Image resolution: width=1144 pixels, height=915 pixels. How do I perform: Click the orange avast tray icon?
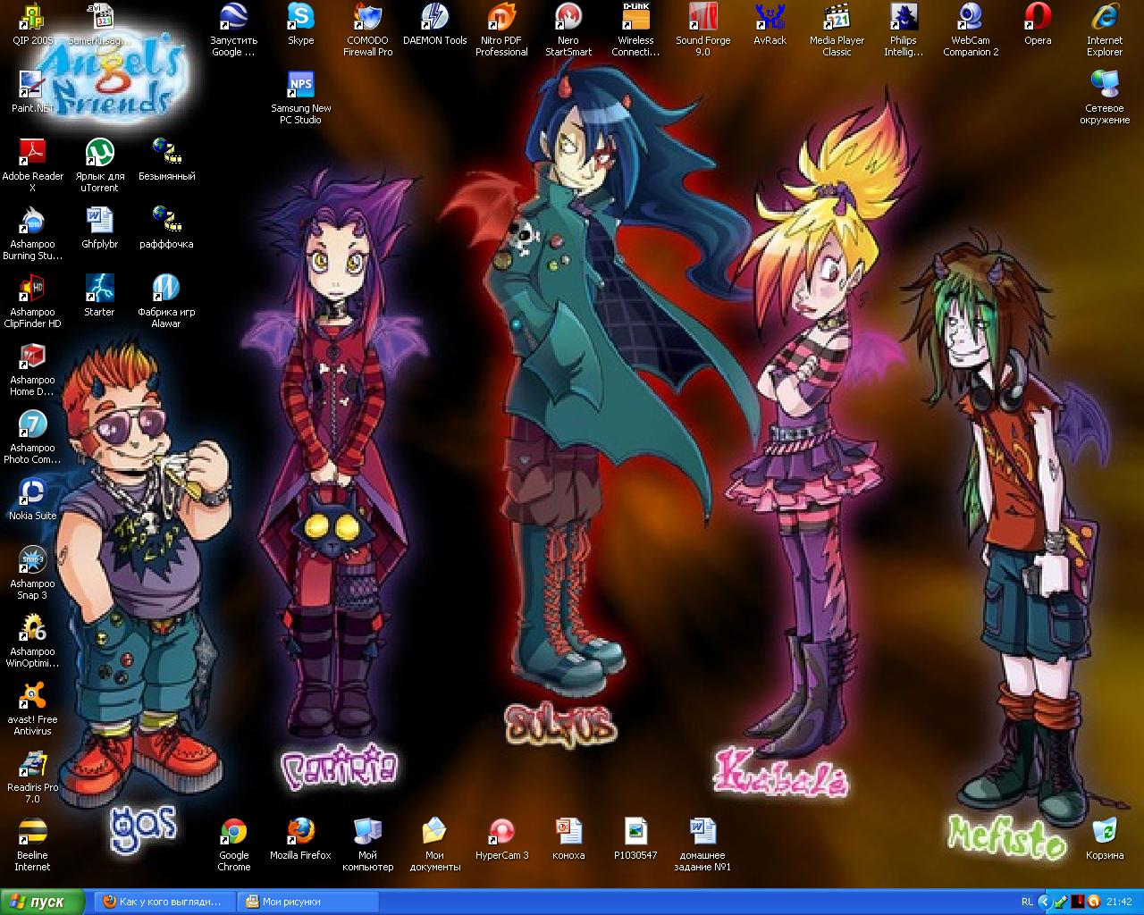pos(1093,902)
